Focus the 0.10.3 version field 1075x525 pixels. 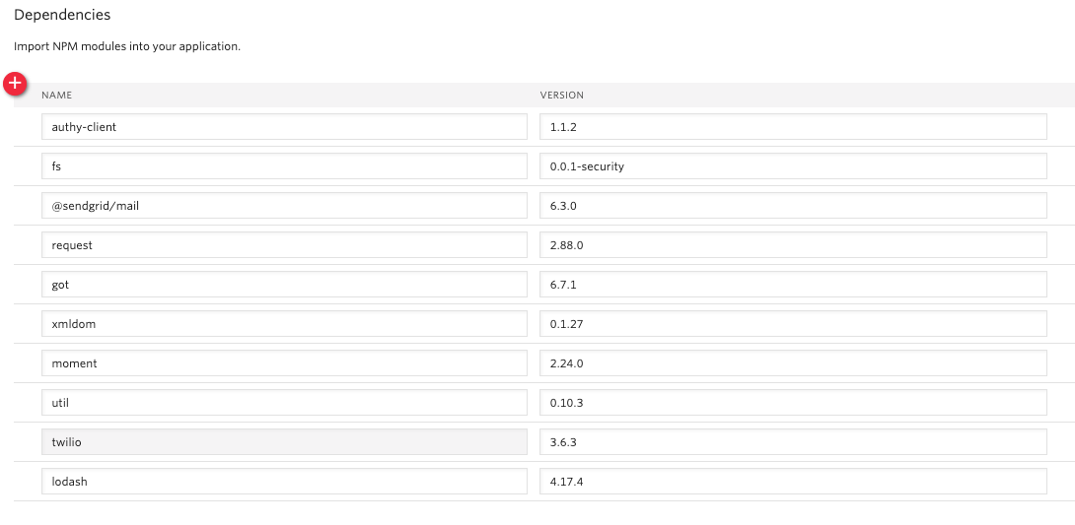pos(793,403)
